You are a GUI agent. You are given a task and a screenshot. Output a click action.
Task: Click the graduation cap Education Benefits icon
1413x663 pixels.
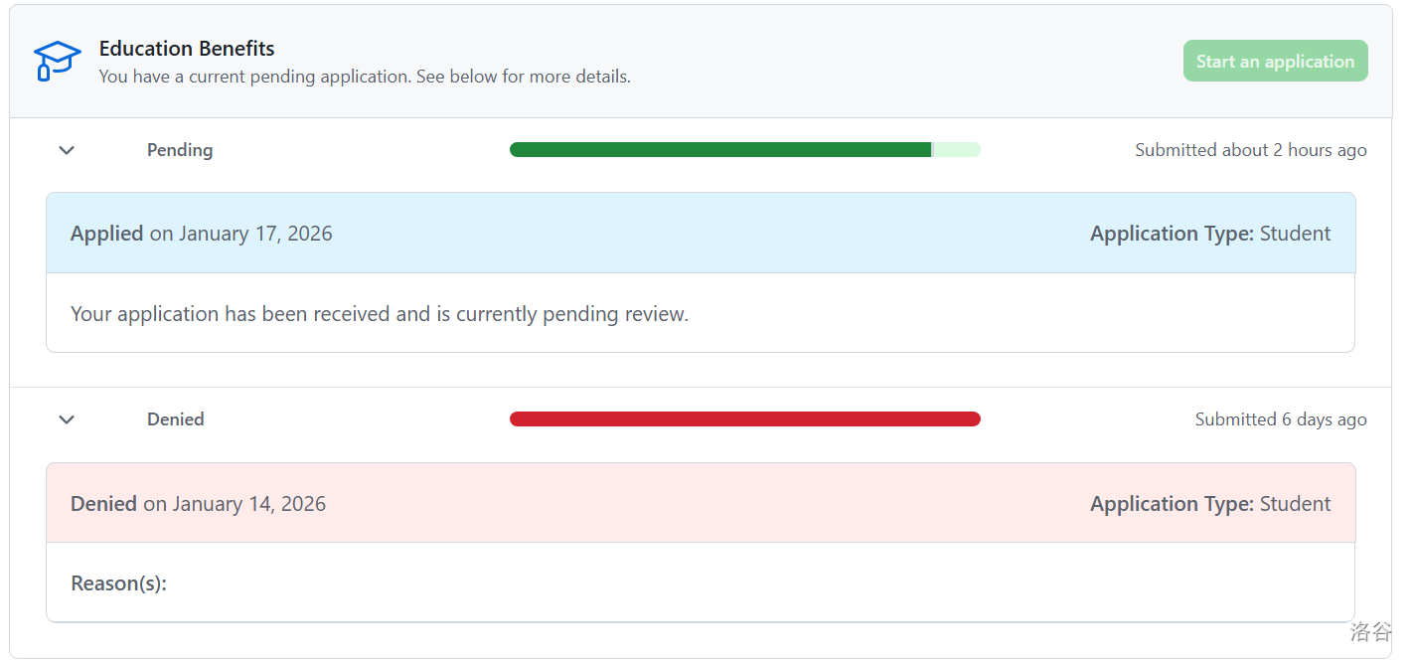57,61
